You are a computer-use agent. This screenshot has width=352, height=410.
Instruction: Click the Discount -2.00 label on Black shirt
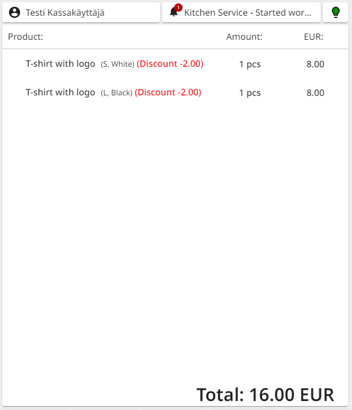(x=168, y=93)
